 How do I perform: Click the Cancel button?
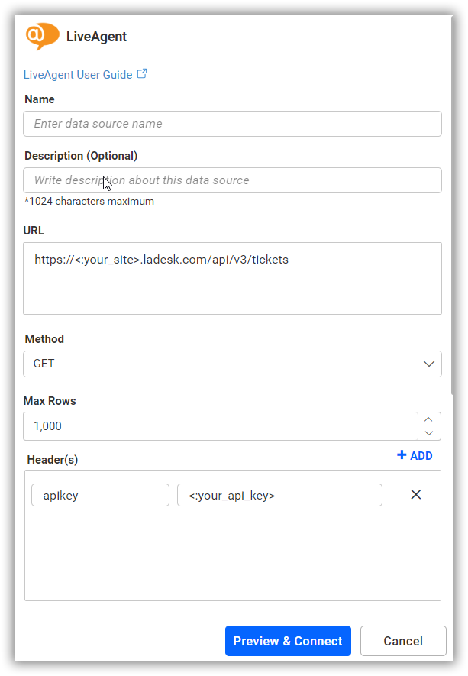click(x=403, y=641)
